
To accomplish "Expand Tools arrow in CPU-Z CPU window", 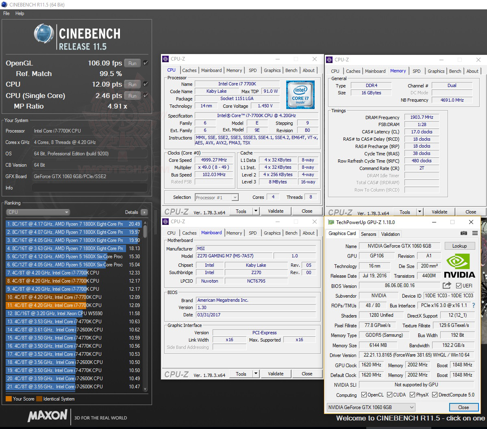I will 256,211.
